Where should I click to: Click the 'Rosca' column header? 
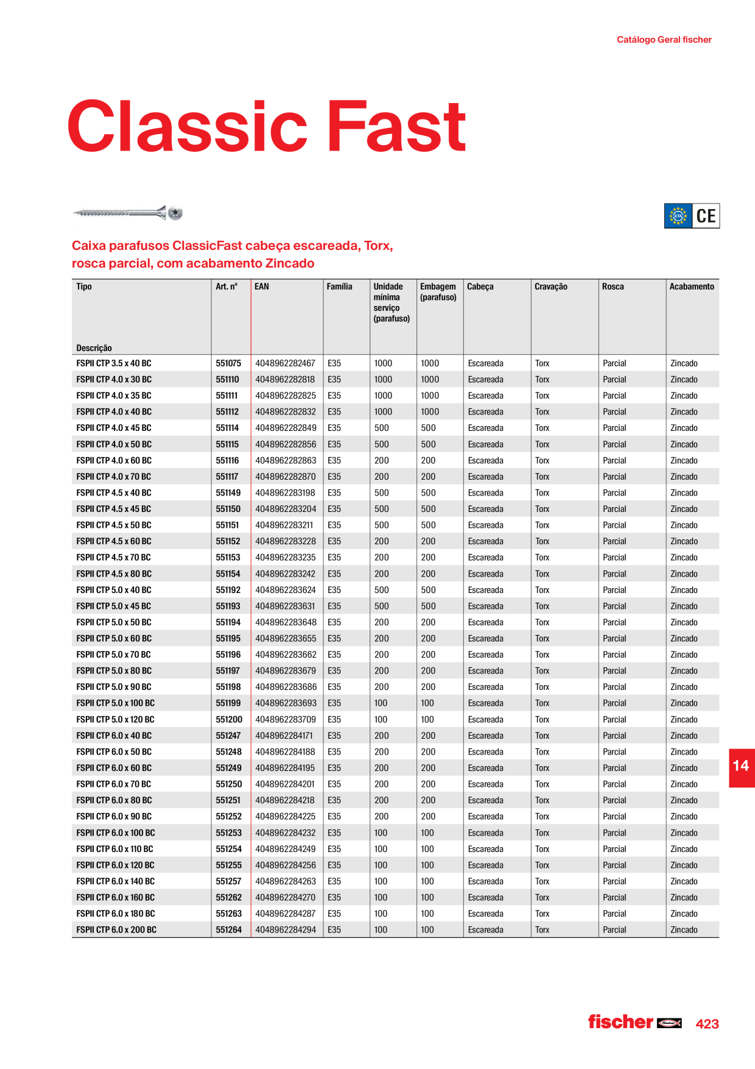[x=613, y=286]
